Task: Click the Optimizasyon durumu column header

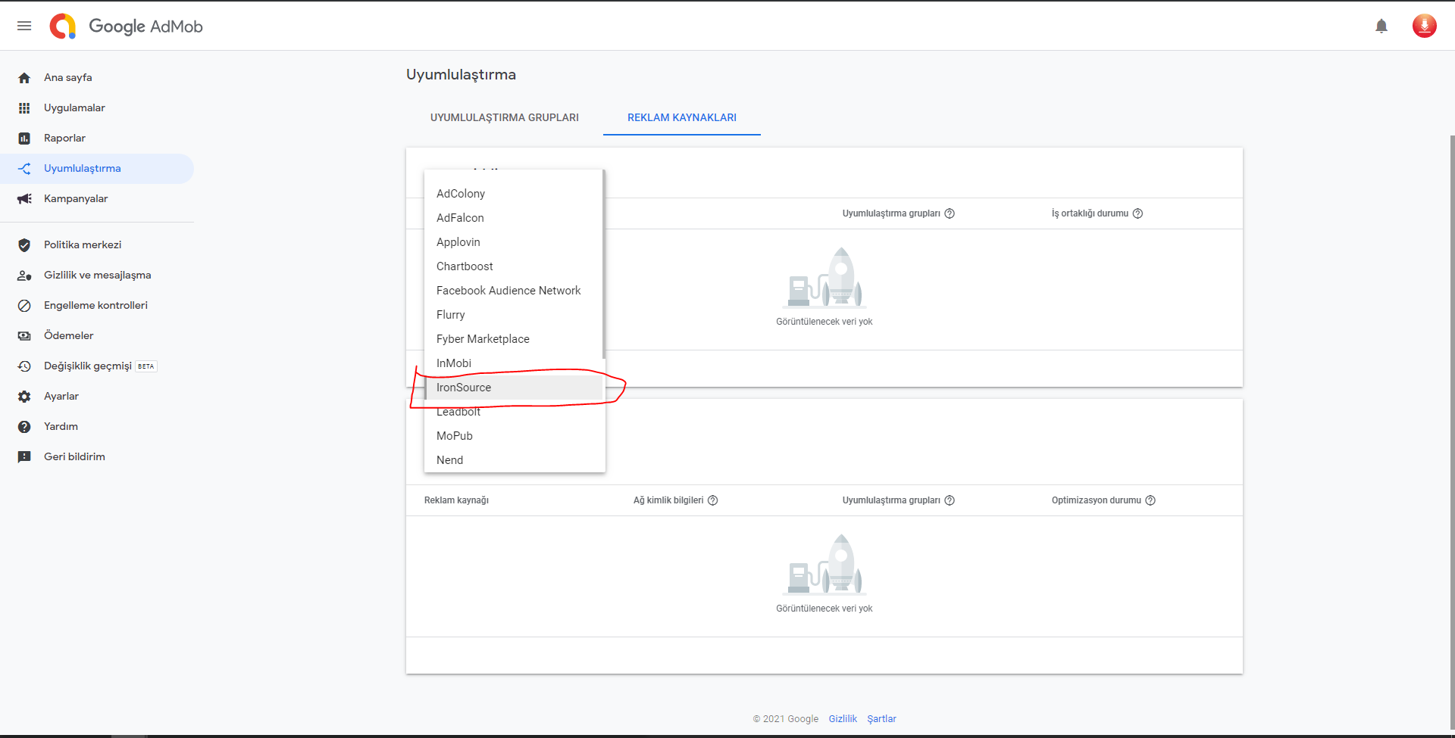Action: click(1096, 500)
